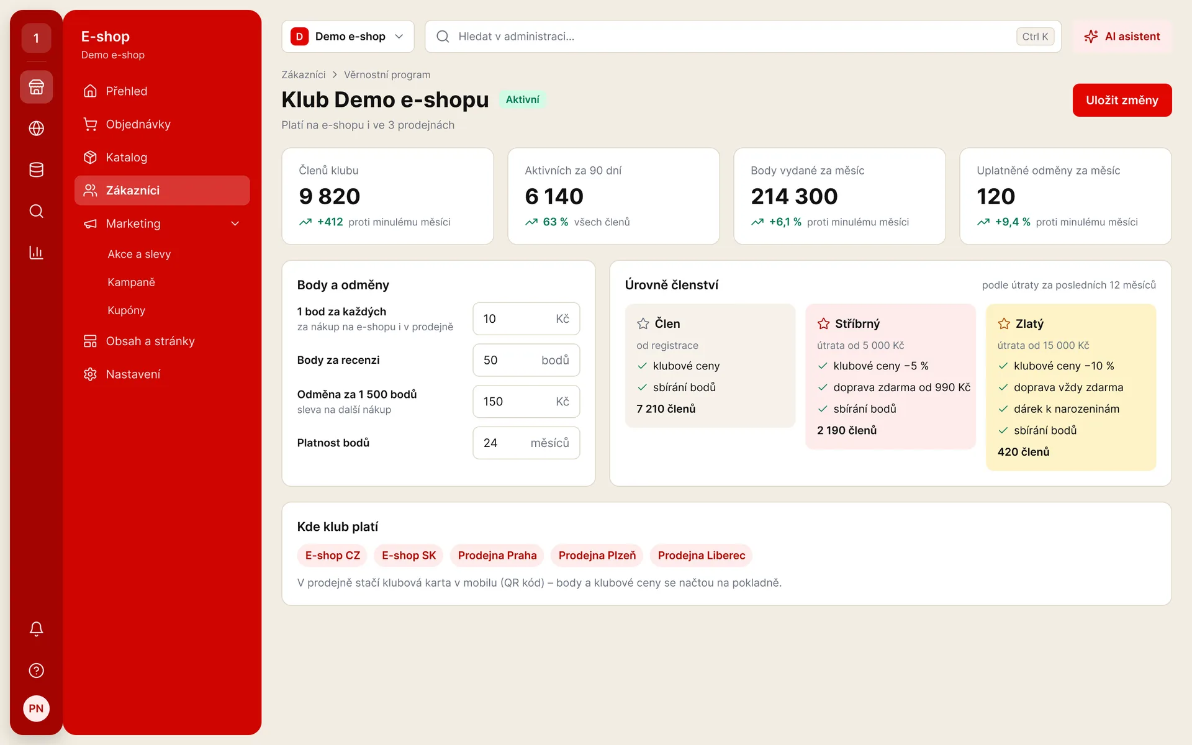Click the star icon on Člen tier
Screen dimensions: 1192x745
pyautogui.click(x=643, y=323)
